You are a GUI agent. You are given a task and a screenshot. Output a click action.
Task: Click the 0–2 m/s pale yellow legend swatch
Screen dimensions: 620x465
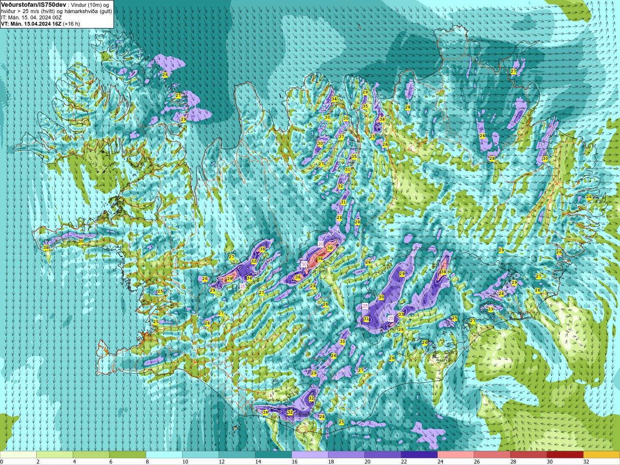click(x=18, y=455)
